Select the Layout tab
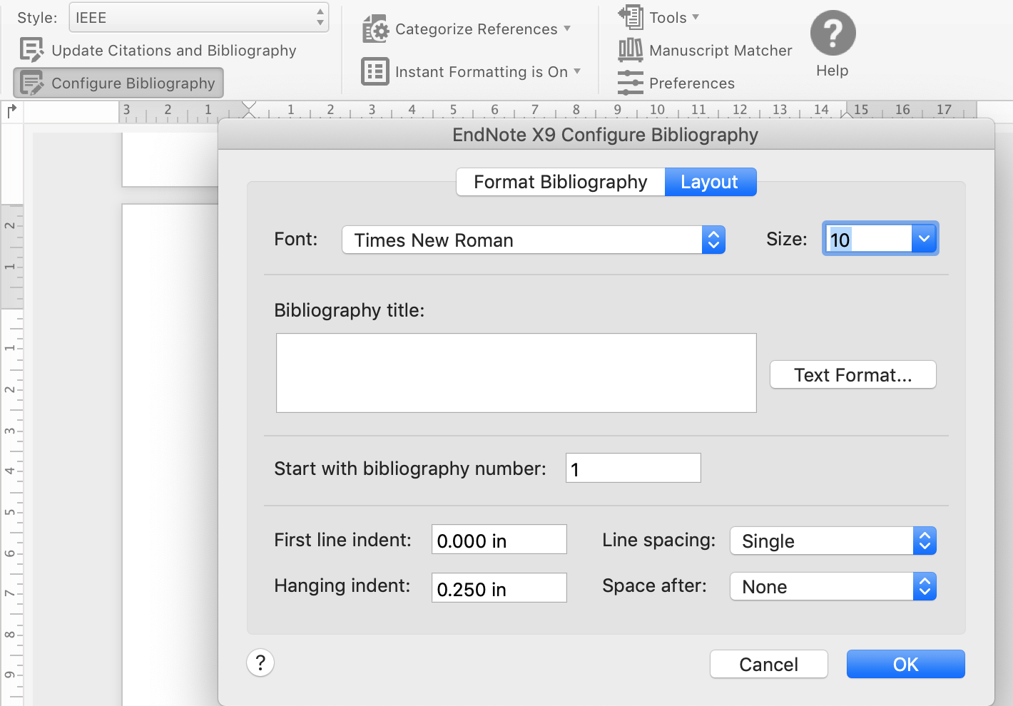Screen dimensions: 1013x706 click(x=710, y=182)
